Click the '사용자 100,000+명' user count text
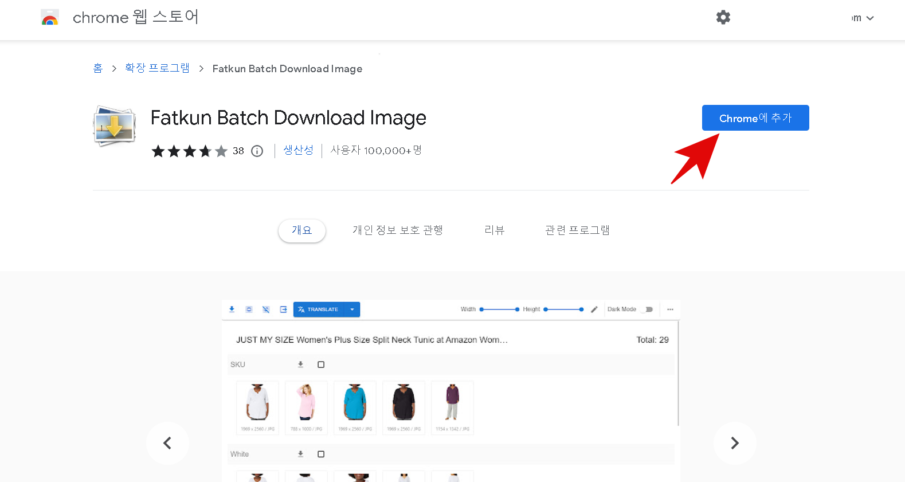Viewport: 905px width, 482px height. pyautogui.click(x=376, y=150)
